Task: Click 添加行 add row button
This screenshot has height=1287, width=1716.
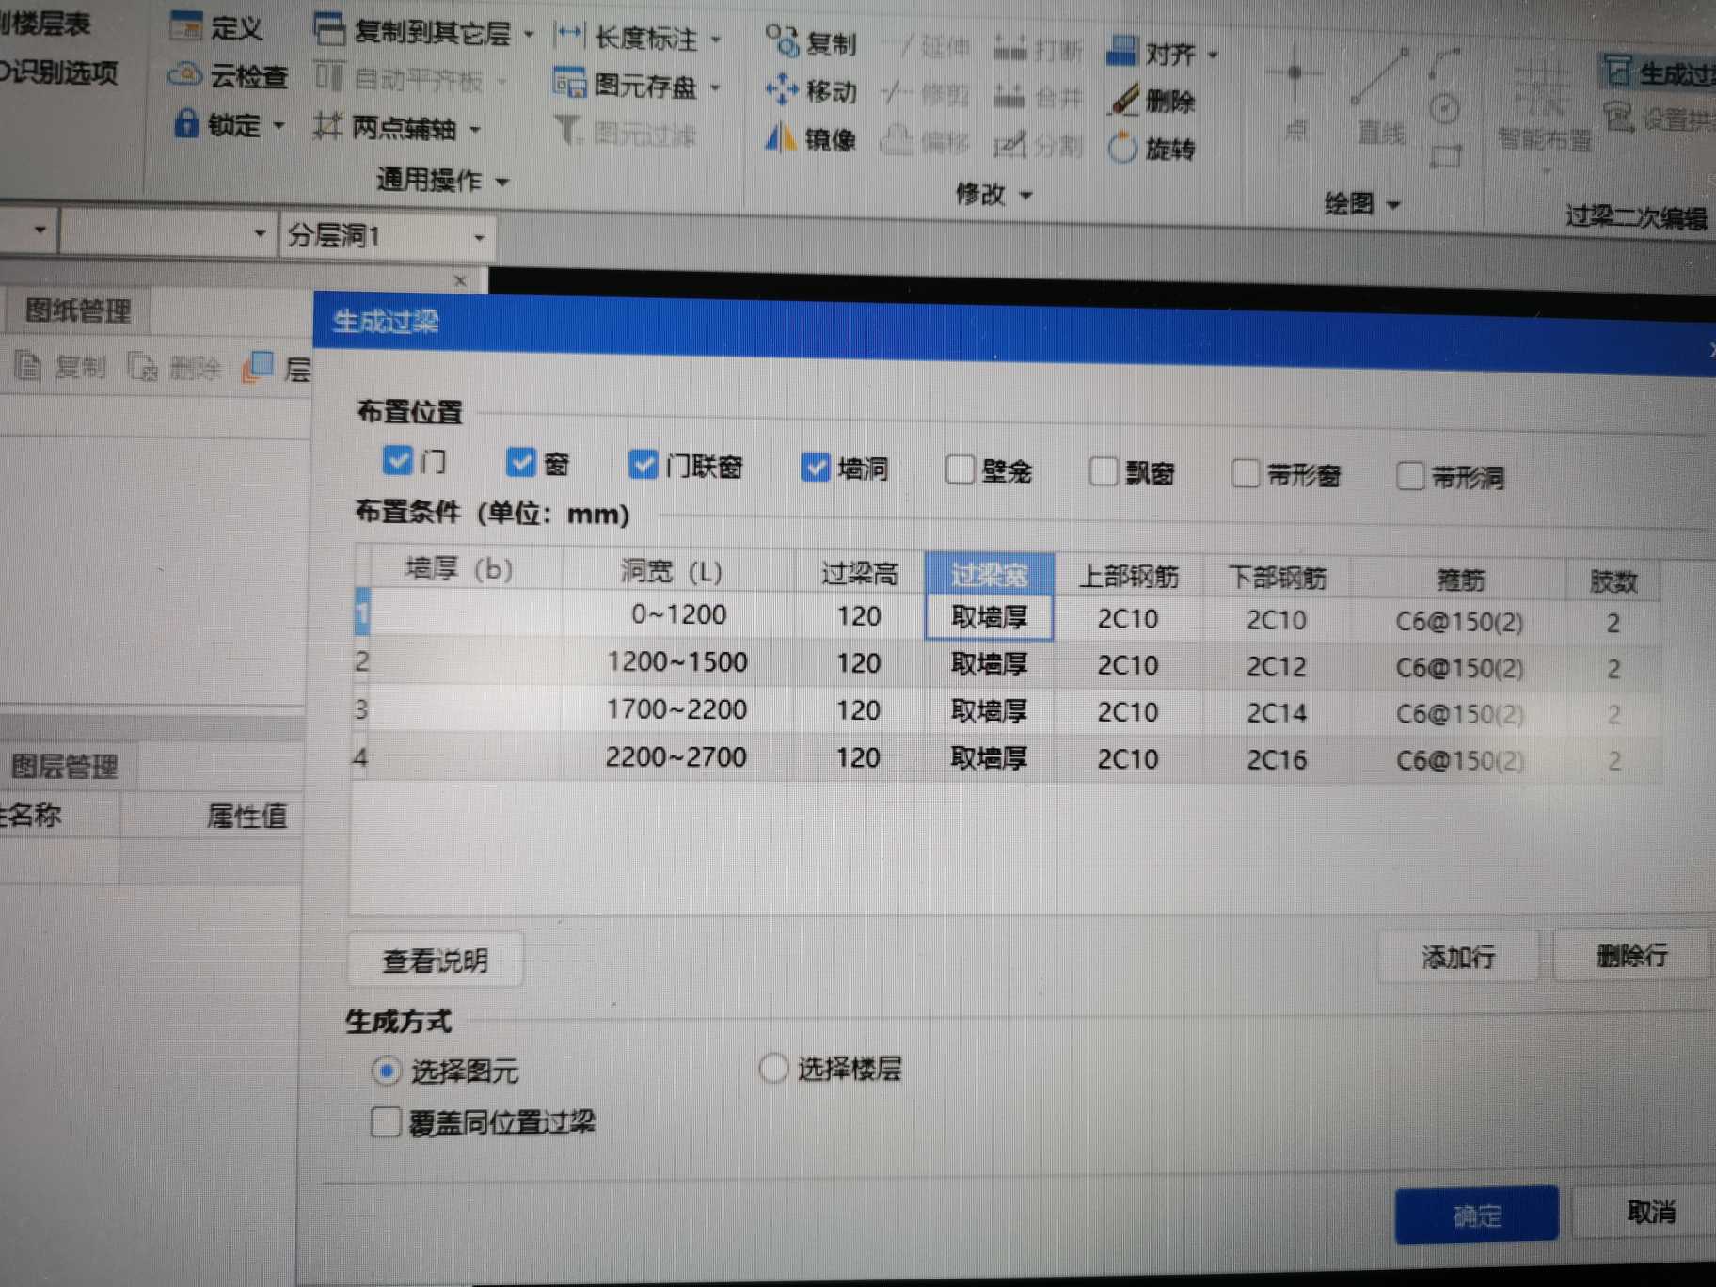Action: click(1458, 957)
